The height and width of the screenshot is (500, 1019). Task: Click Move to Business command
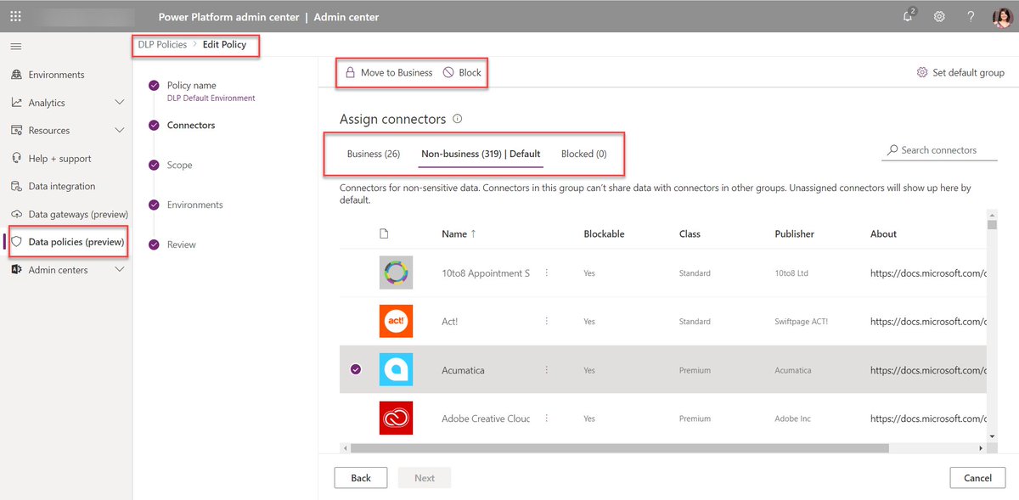[x=389, y=73]
